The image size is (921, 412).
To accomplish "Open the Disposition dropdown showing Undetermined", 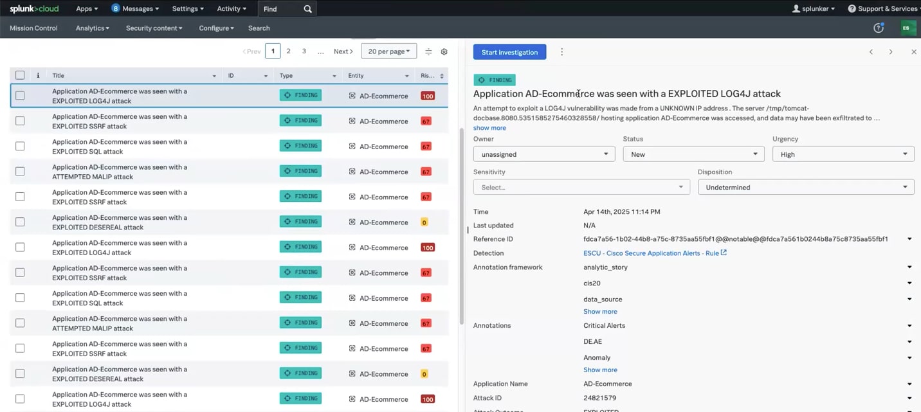I will pyautogui.click(x=806, y=187).
